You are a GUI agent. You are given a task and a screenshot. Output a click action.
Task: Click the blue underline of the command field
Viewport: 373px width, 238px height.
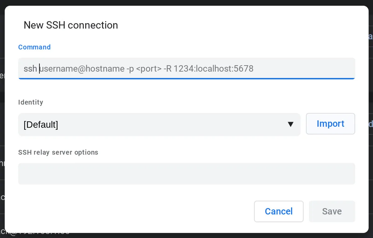(186, 79)
